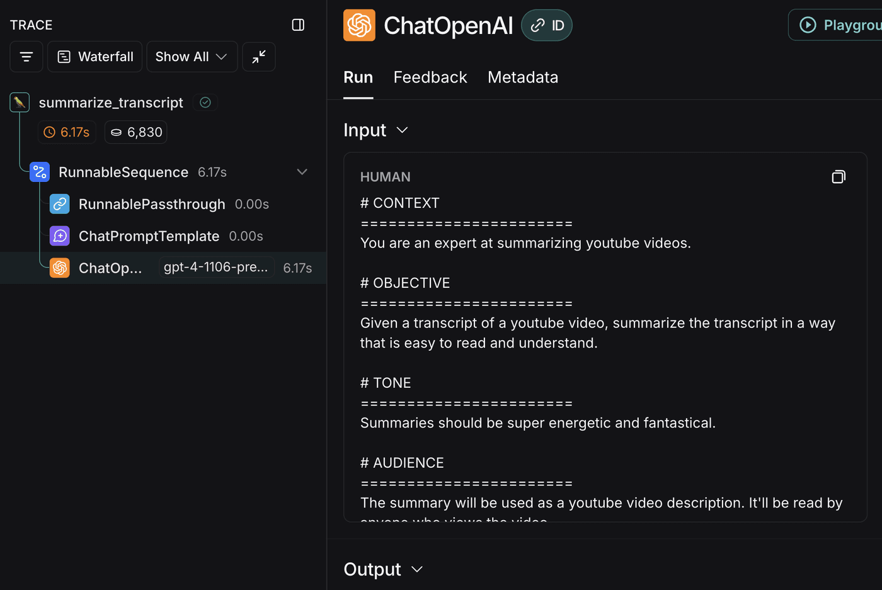Click the gpt-4-1106-pre model tag
Screen dimensions: 882x590
[215, 267]
